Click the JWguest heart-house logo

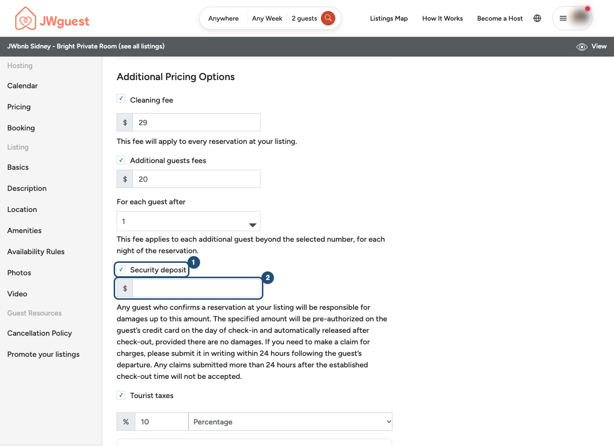[x=52, y=18]
